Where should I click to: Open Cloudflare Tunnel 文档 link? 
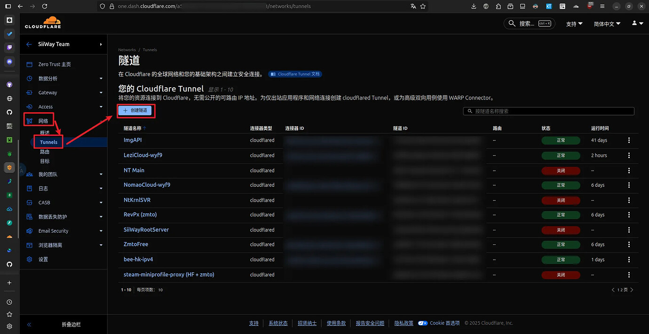pos(295,74)
